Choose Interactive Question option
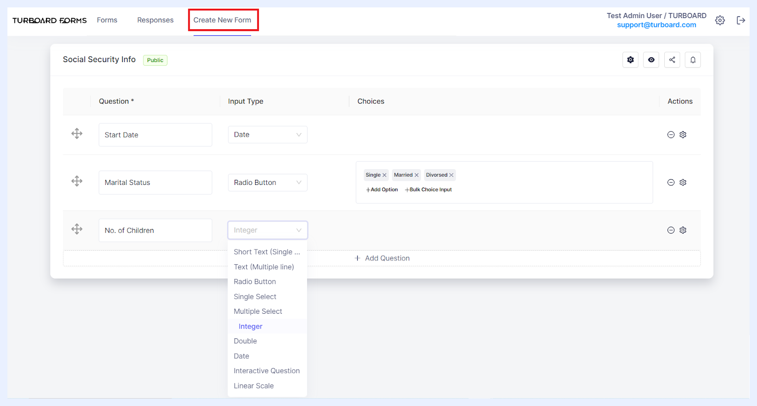 click(267, 371)
